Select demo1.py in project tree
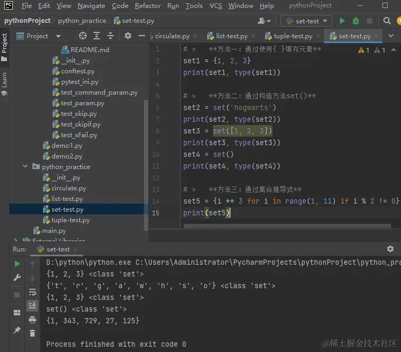The width and height of the screenshot is (401, 352). tap(63, 146)
